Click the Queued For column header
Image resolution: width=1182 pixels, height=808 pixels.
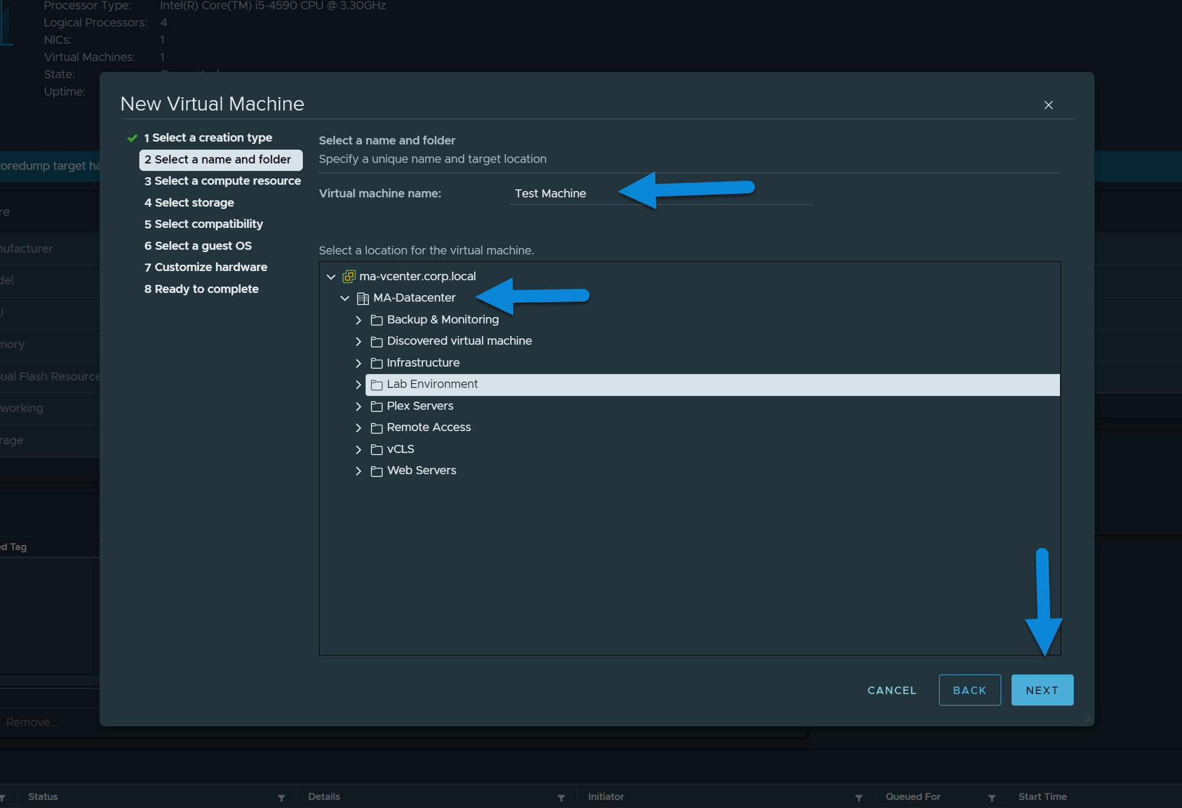[x=913, y=796]
